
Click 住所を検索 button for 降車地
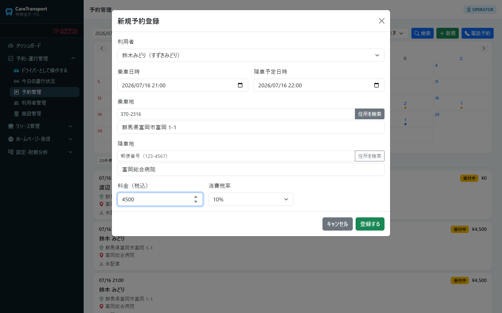pos(370,156)
